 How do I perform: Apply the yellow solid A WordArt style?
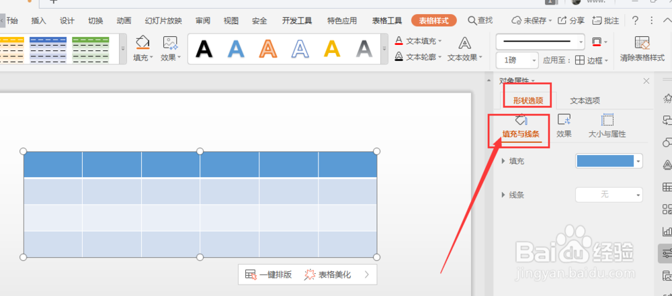pyautogui.click(x=332, y=48)
